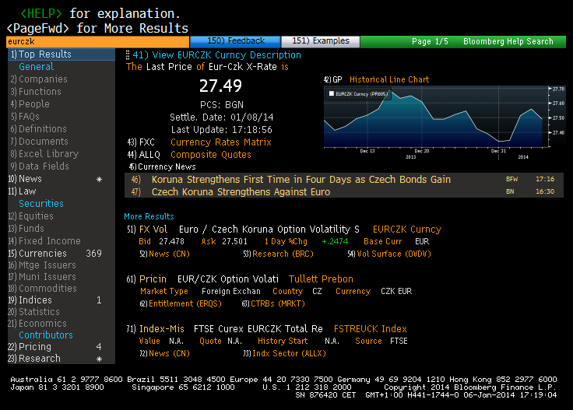Select the 1) Top Results category
This screenshot has width=573, height=410.
(62, 54)
